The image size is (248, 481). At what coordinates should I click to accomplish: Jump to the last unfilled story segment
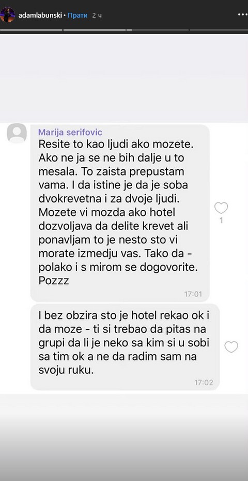tap(219, 30)
